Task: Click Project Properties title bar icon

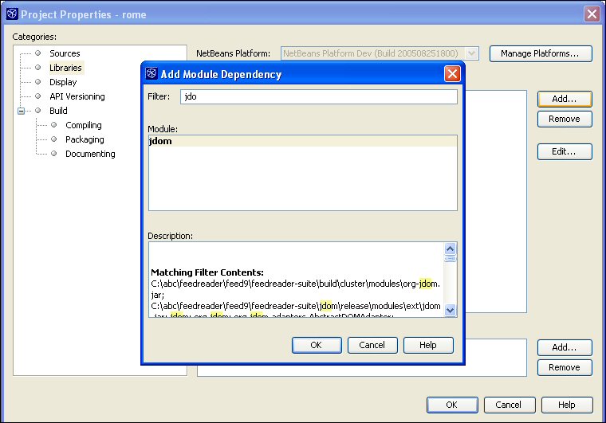Action: [12, 14]
